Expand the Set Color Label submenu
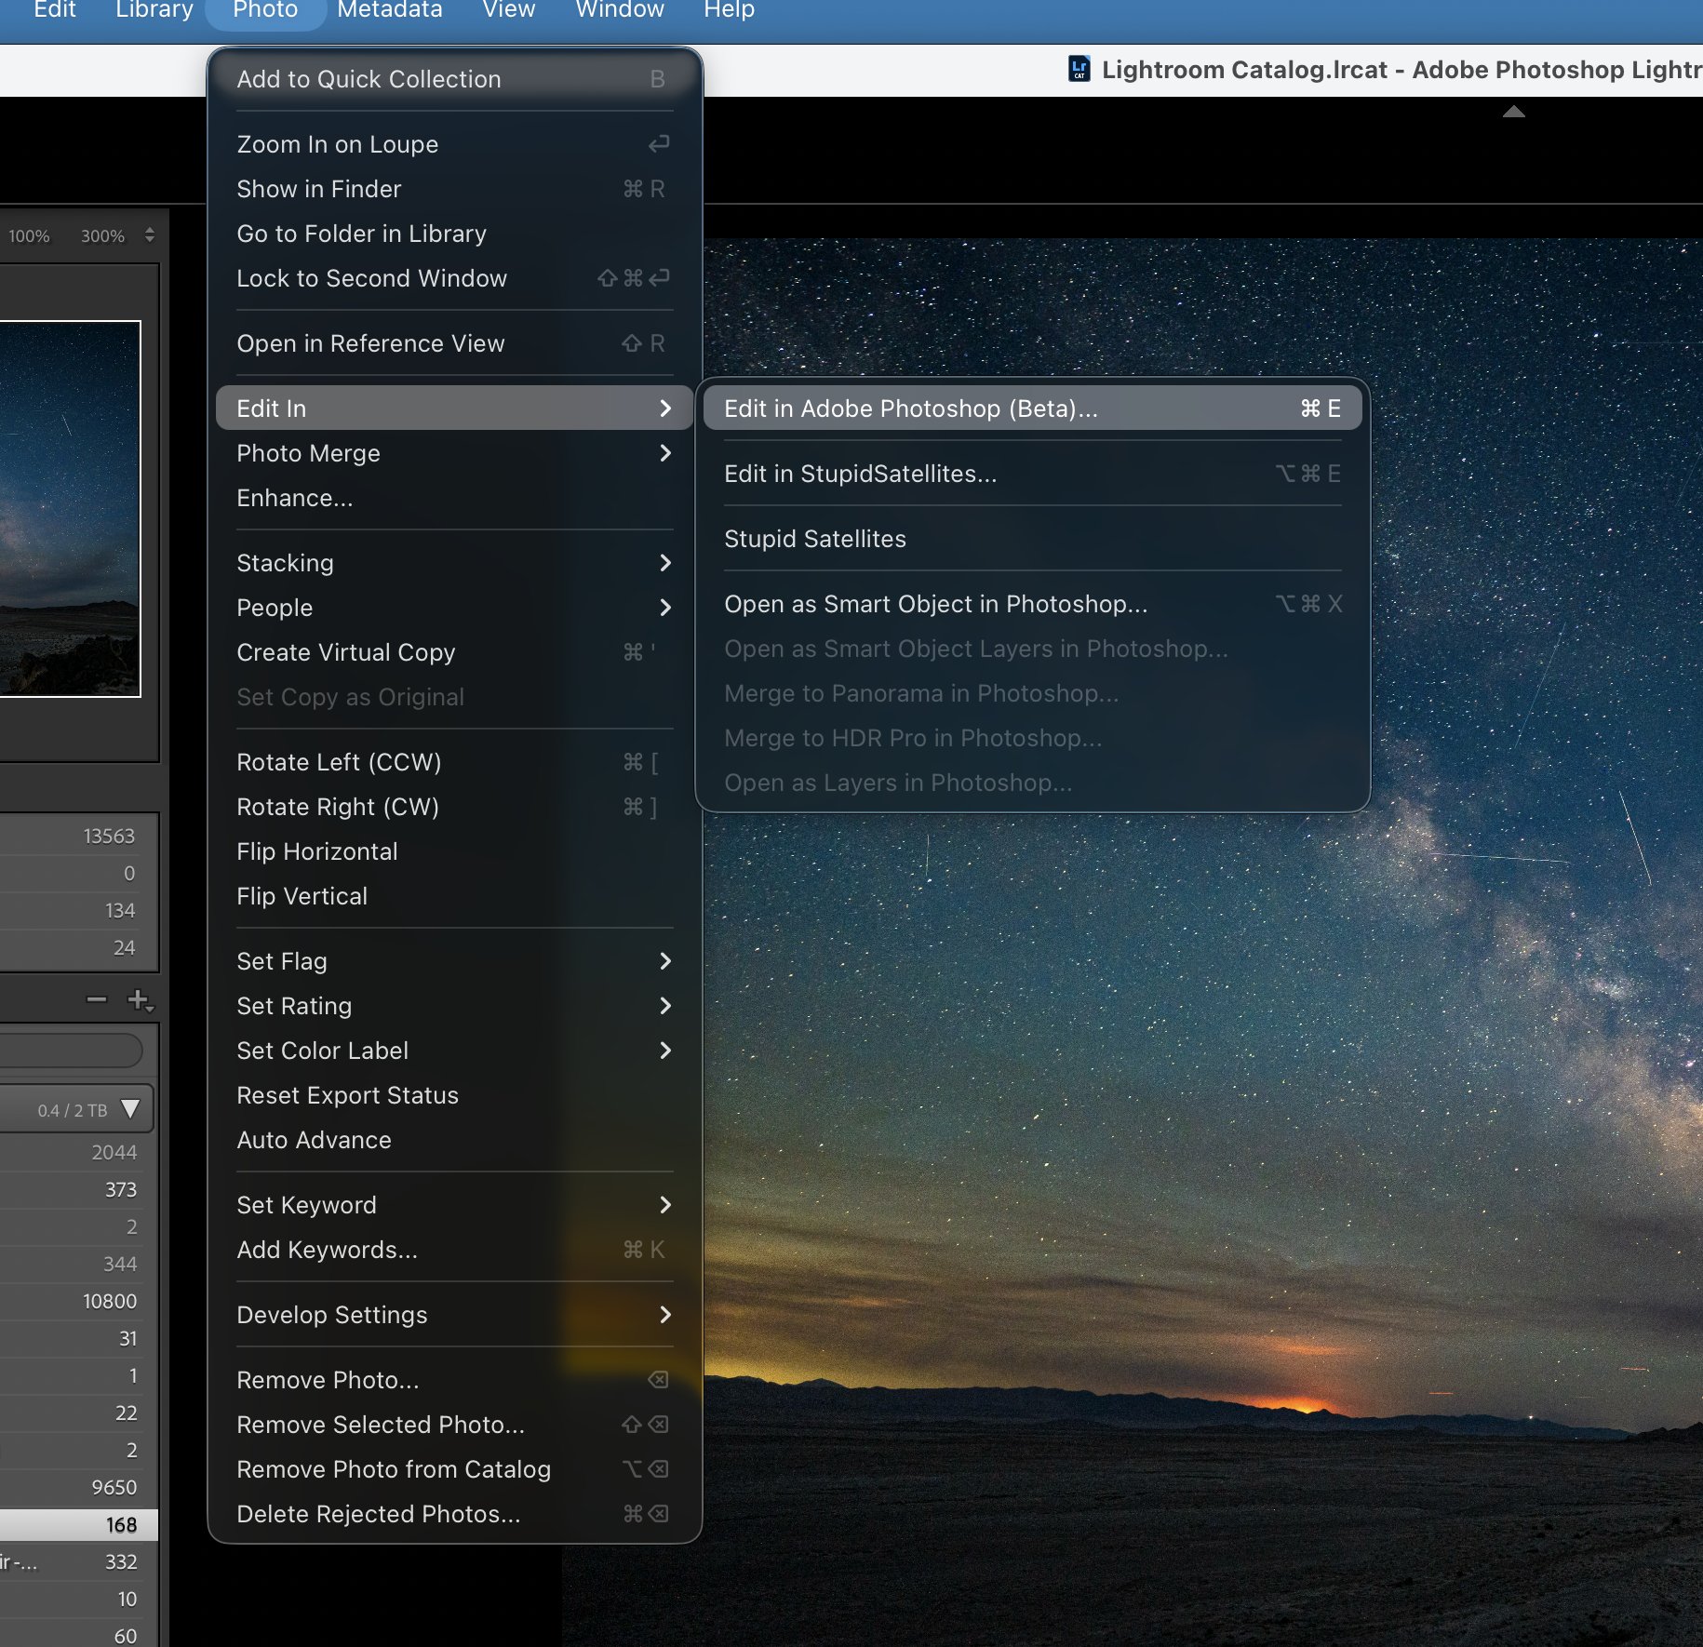Screen dimensions: 1703x1647 tap(454, 1051)
